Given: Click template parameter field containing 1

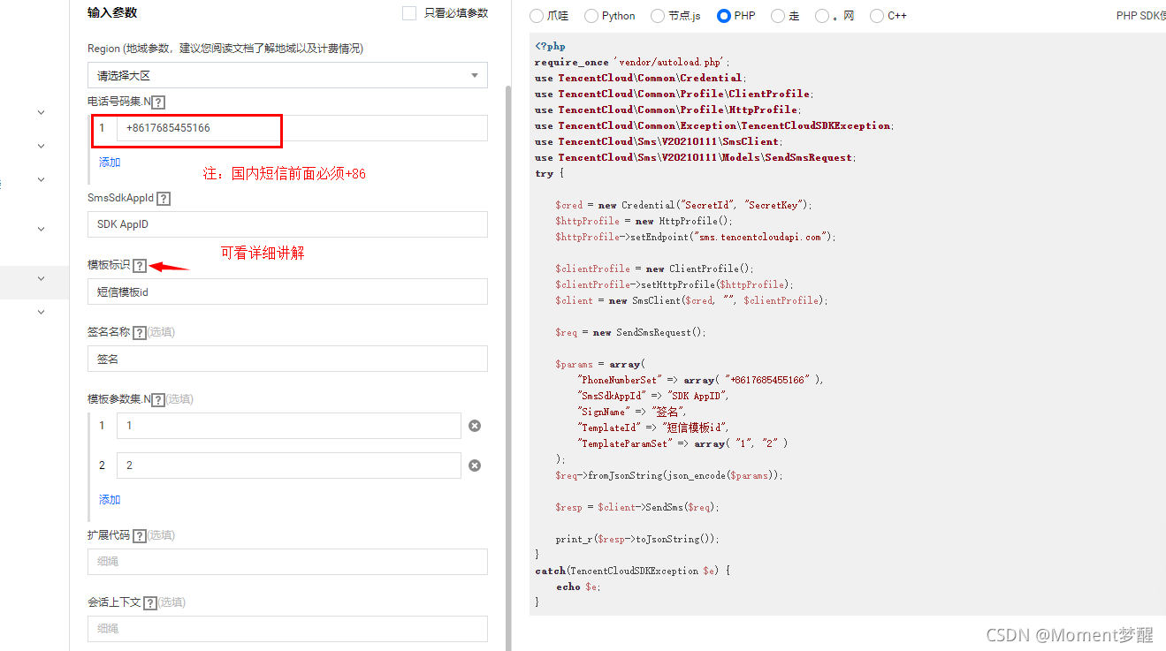Looking at the screenshot, I should click(288, 426).
